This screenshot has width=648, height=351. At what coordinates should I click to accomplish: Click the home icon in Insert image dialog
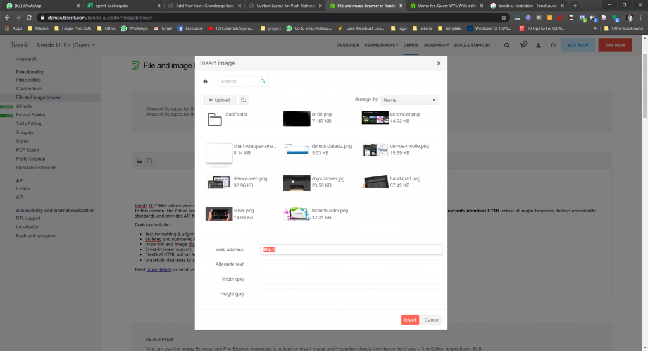[x=205, y=82]
